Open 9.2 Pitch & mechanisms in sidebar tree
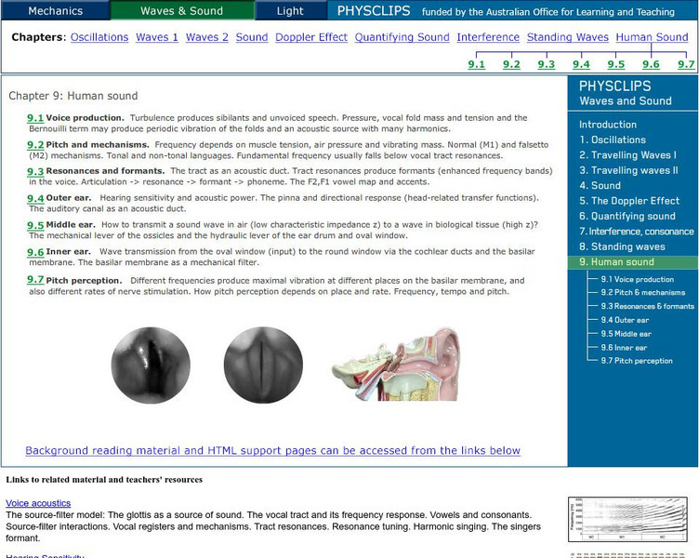The width and height of the screenshot is (699, 558). 643,293
